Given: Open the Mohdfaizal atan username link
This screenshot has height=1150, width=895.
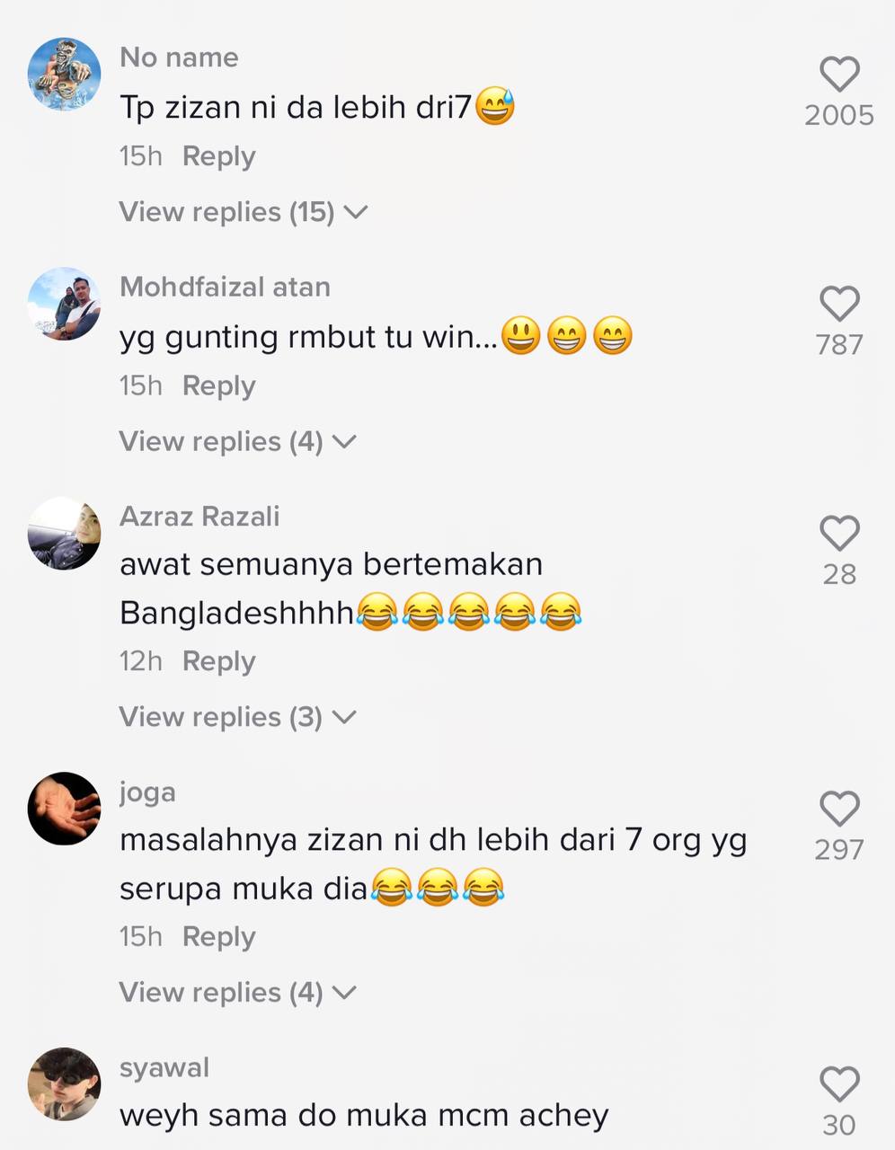Looking at the screenshot, I should point(225,287).
